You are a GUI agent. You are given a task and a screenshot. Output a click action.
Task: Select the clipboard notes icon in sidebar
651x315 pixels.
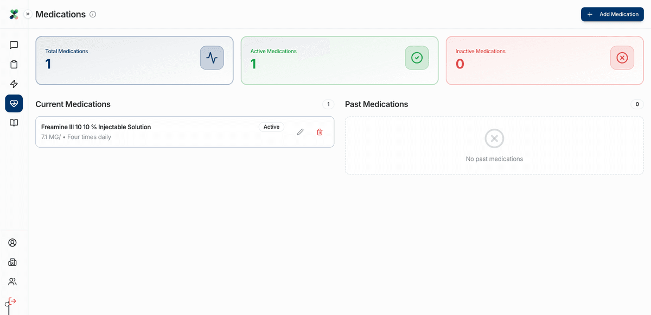pos(14,64)
